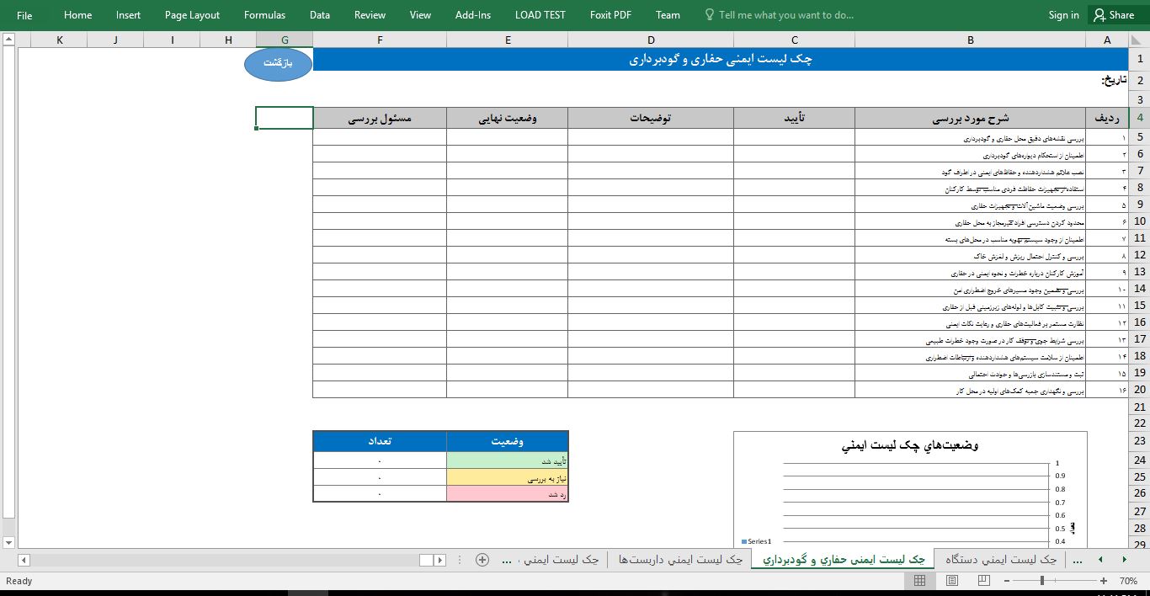1150x596 pixels.
Task: Open the File menu
Action: click(24, 15)
